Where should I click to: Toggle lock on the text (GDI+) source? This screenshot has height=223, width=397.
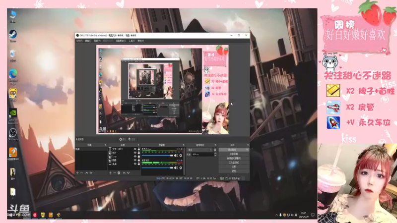(x=139, y=149)
